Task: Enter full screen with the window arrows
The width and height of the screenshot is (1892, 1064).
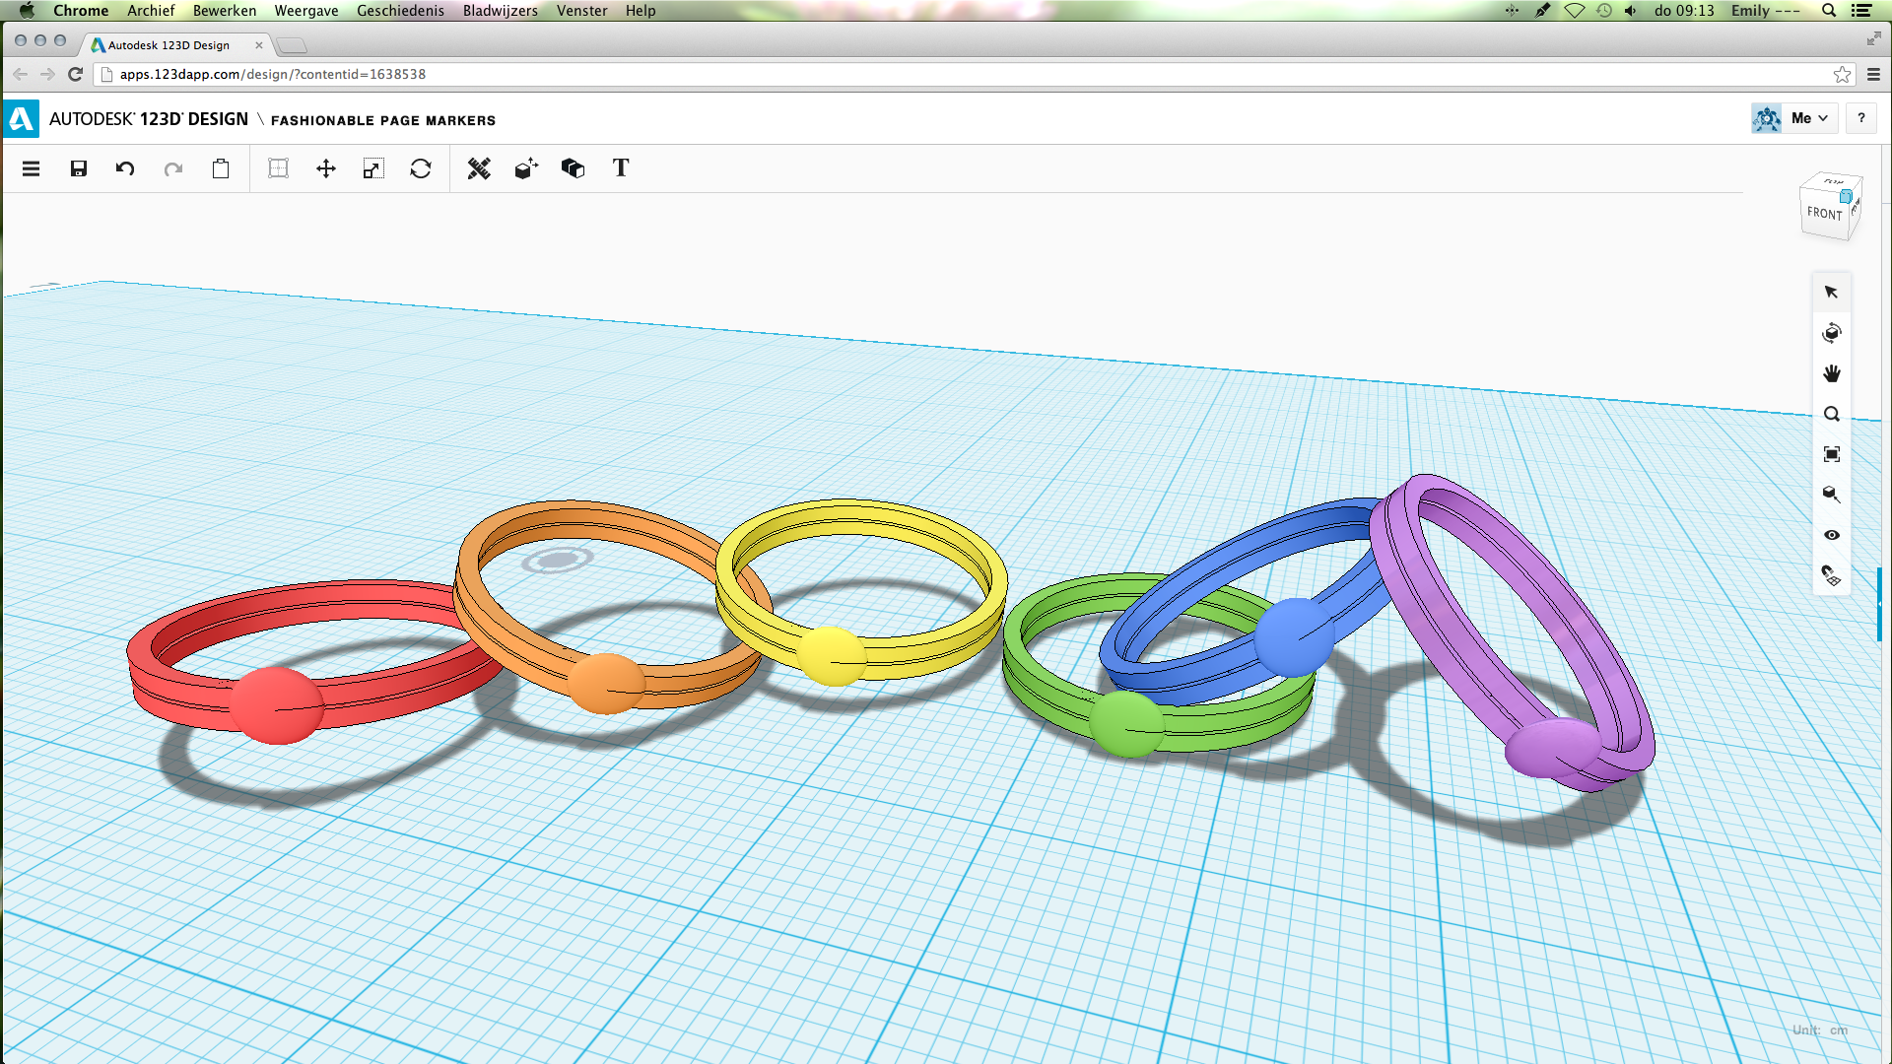Action: point(1873,38)
